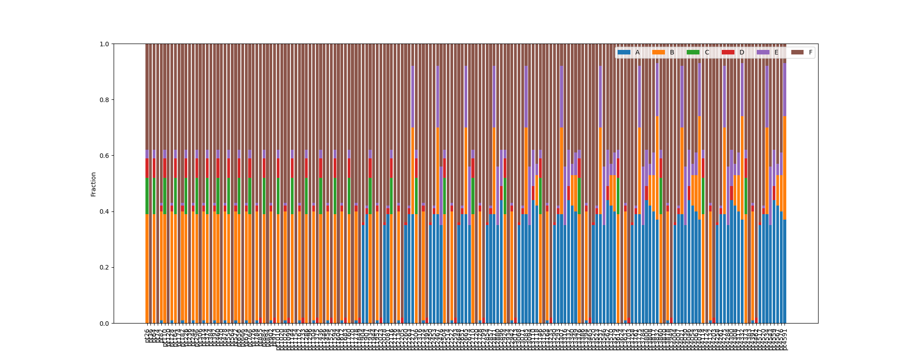Select the purple E legend swatch
The image size is (909, 363).
[763, 53]
